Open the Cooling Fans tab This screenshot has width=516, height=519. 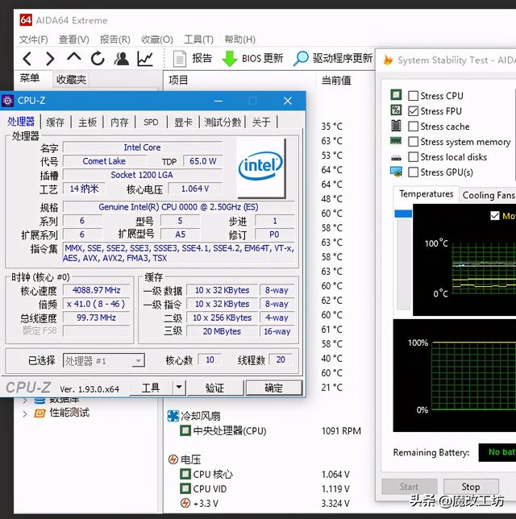coord(488,195)
